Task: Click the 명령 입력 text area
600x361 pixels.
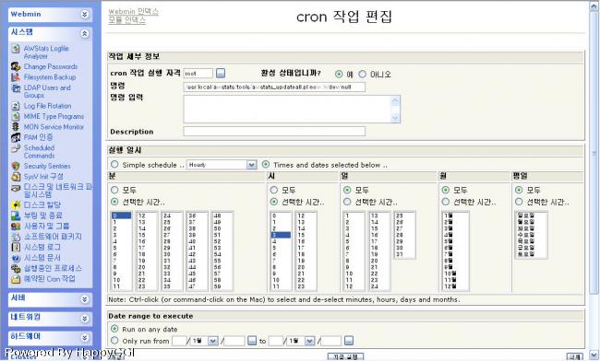Action: coord(292,110)
